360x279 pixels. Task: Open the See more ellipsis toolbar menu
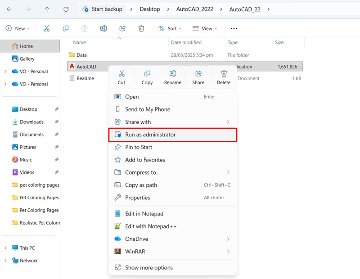click(x=234, y=28)
